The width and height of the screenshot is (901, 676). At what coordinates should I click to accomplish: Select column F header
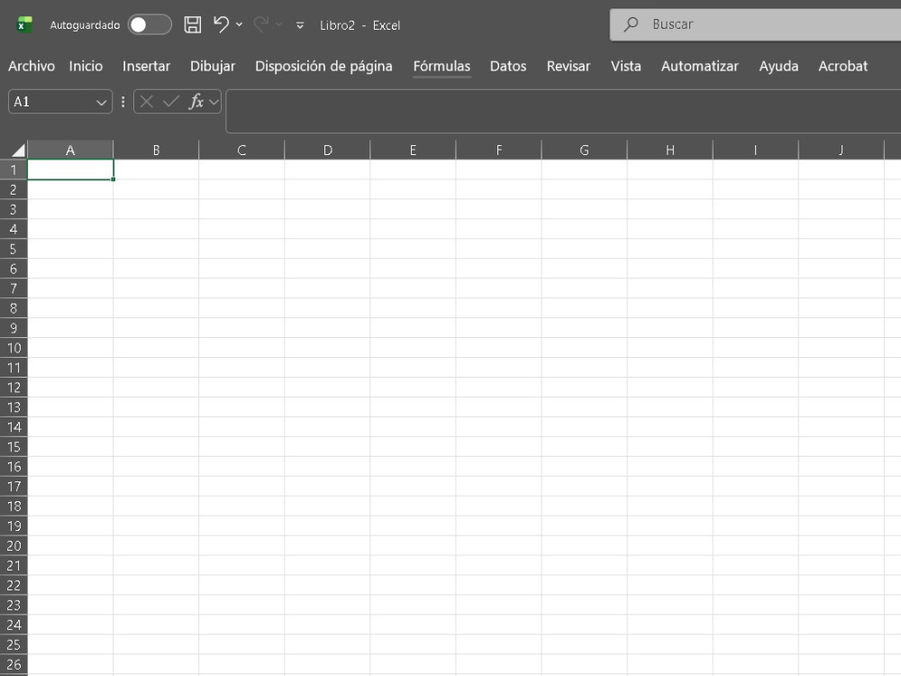[499, 150]
